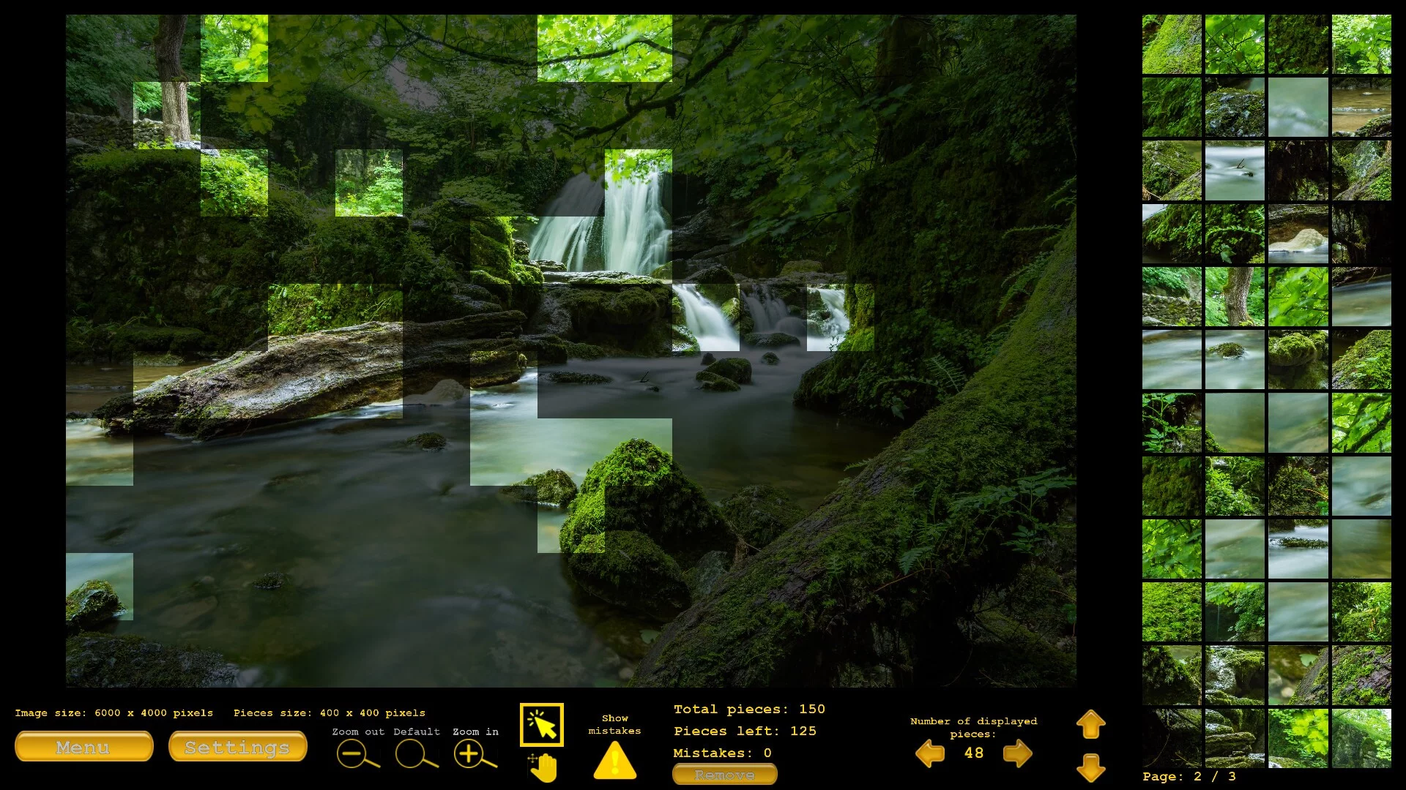Pick the first piece in the tray's top row
The width and height of the screenshot is (1406, 790).
tap(1172, 45)
